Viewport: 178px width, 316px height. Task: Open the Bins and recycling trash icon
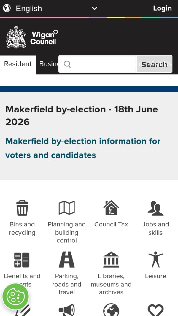[22, 208]
